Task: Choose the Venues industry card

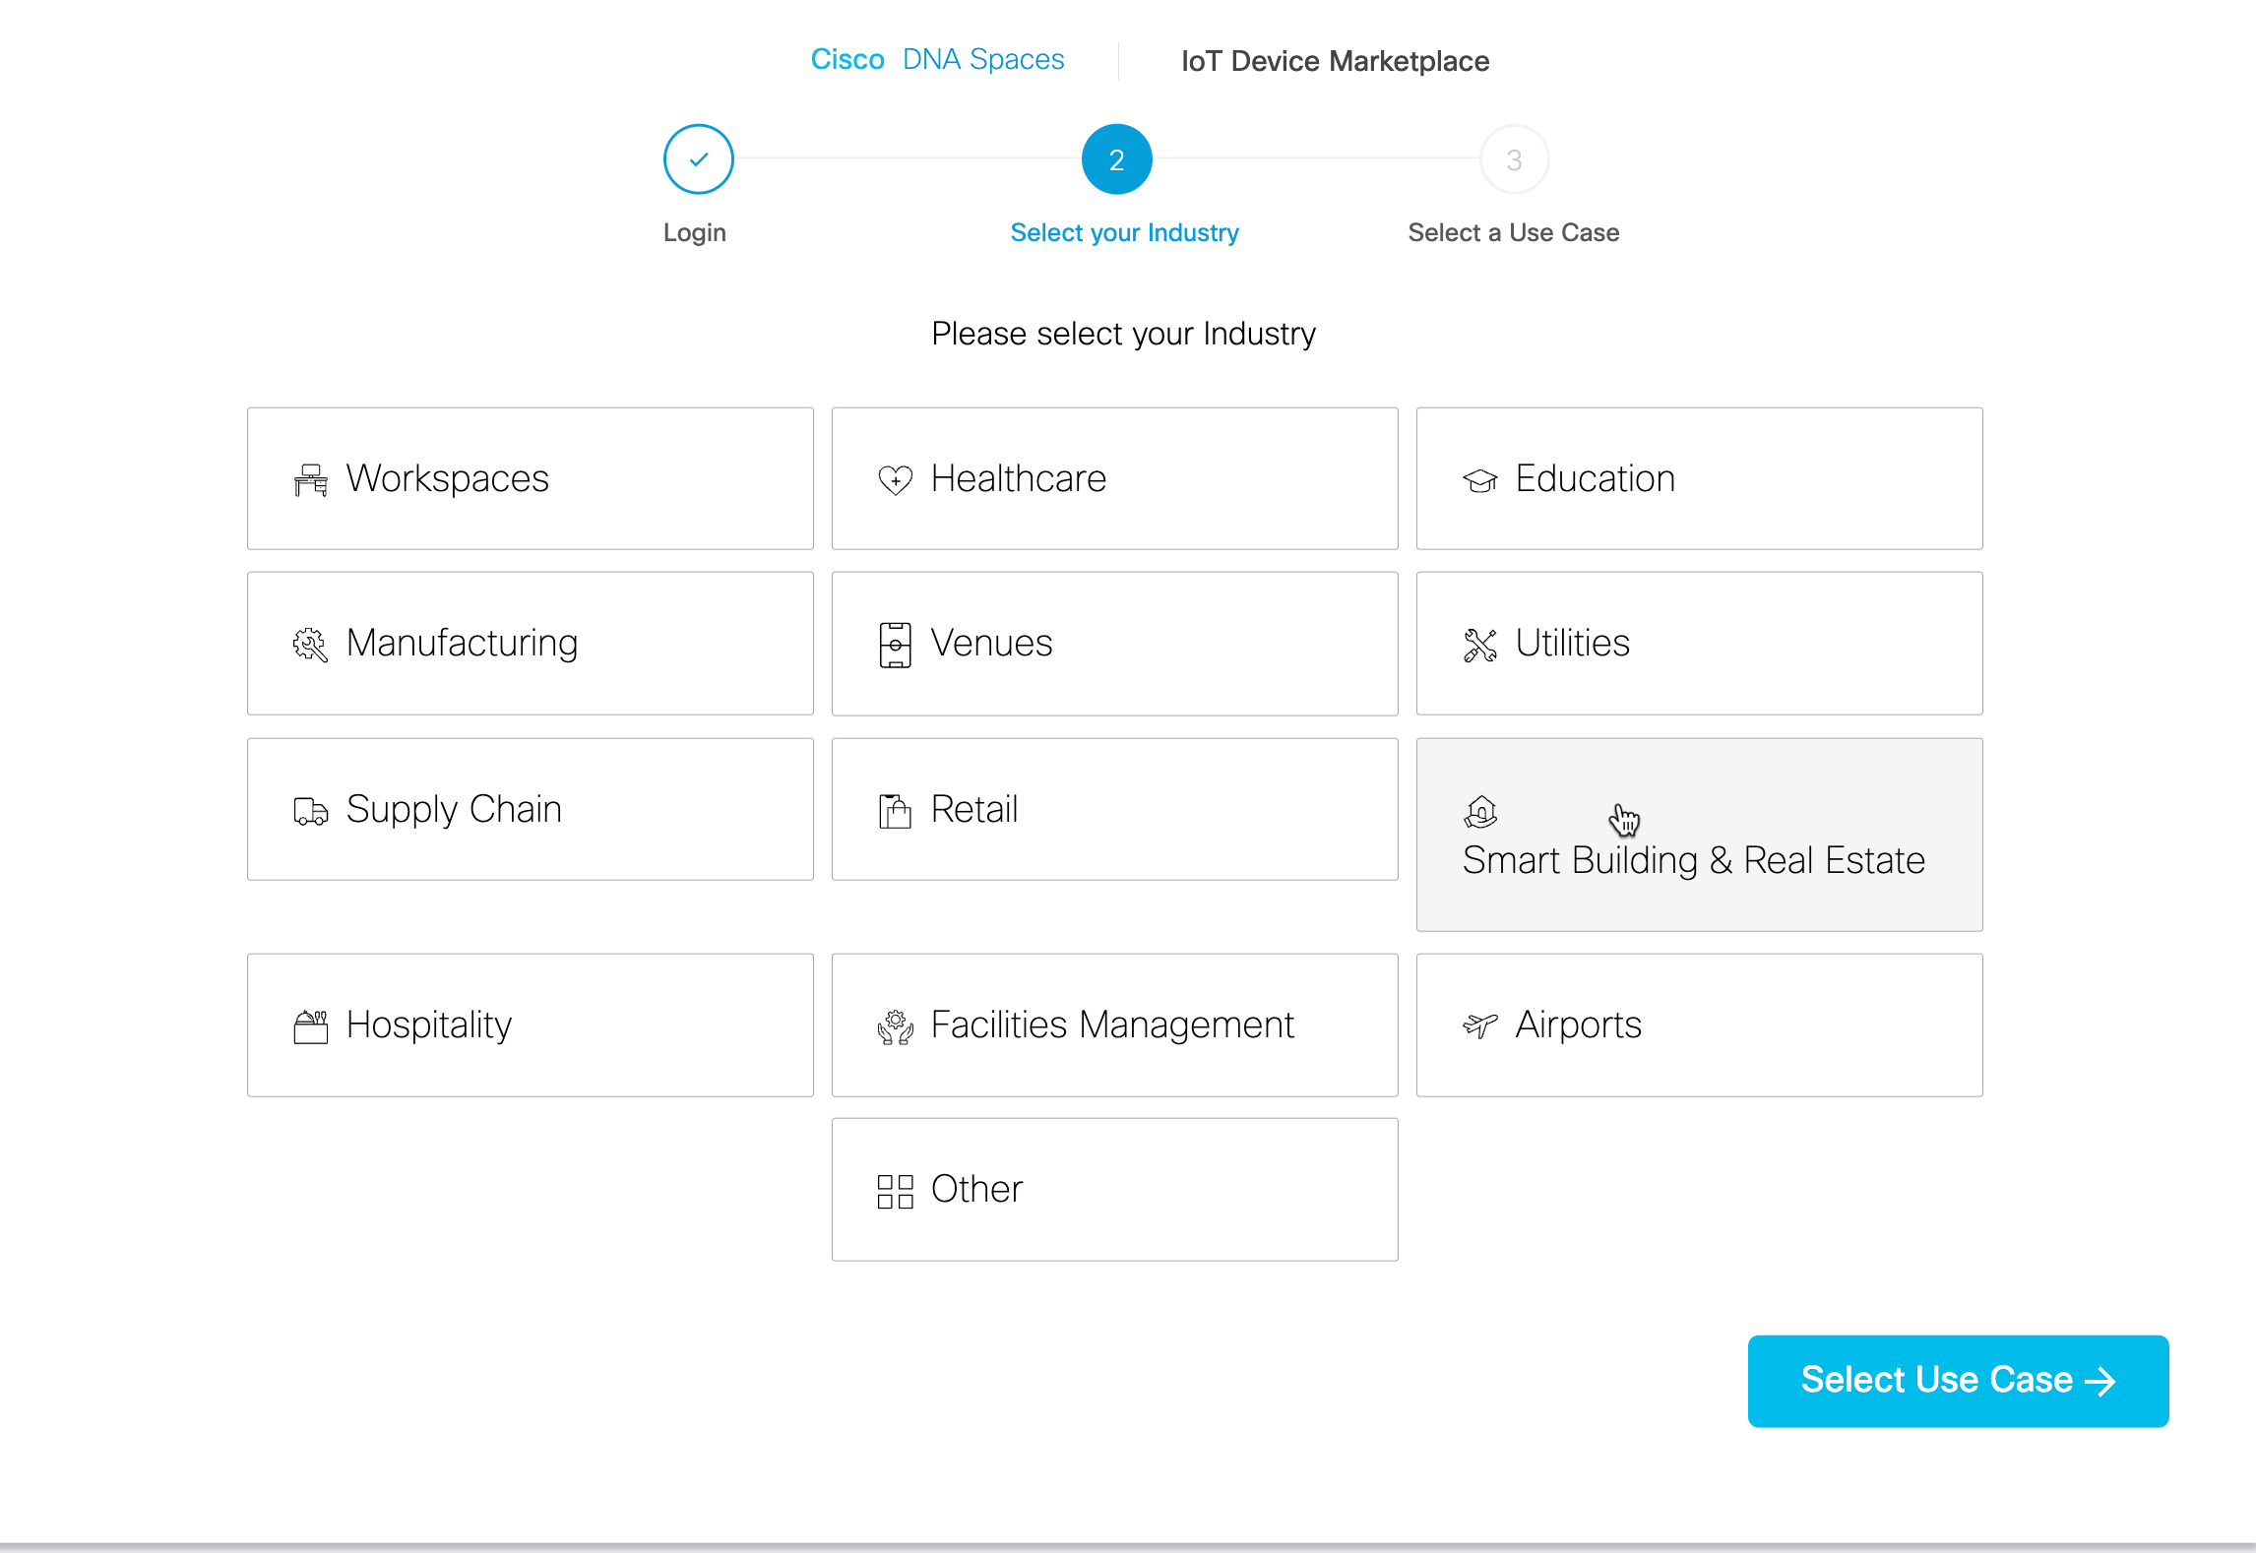Action: coord(1114,644)
